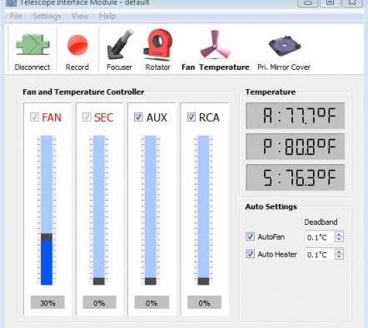Disable the Auto Heater checkbox
Screen dimensions: 368x328
(250, 254)
